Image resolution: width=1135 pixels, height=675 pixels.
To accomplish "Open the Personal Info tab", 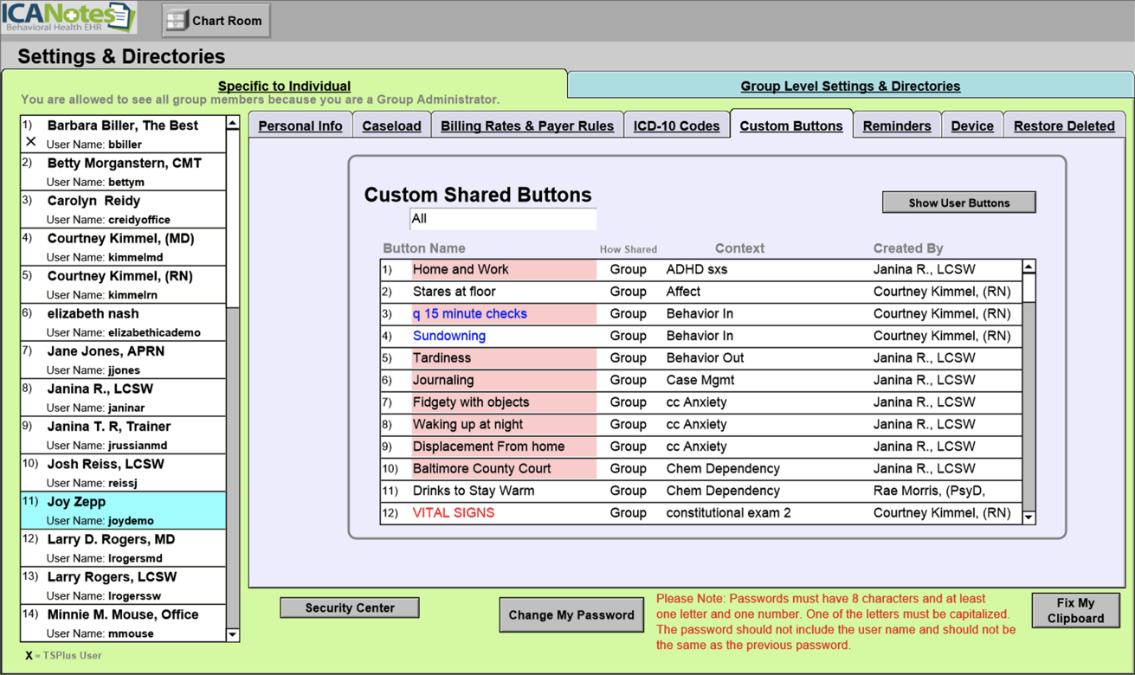I will 300,125.
